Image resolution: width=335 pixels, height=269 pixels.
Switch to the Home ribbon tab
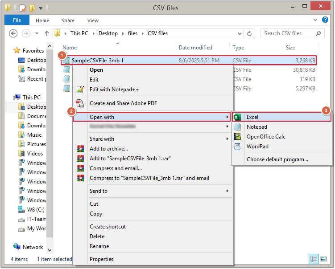42,20
